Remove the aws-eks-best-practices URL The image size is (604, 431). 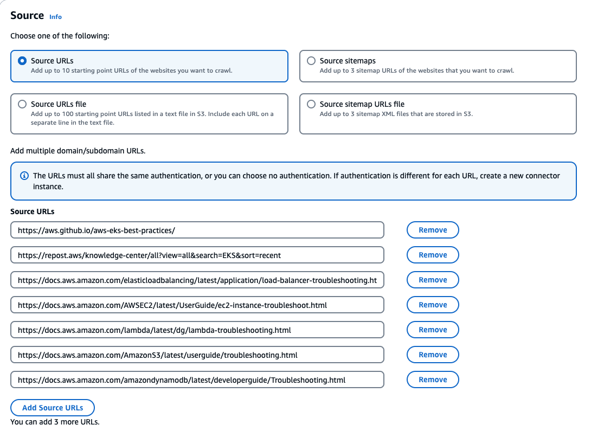tap(432, 229)
